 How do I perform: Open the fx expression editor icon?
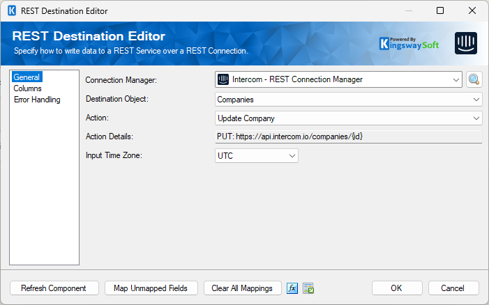coord(293,288)
